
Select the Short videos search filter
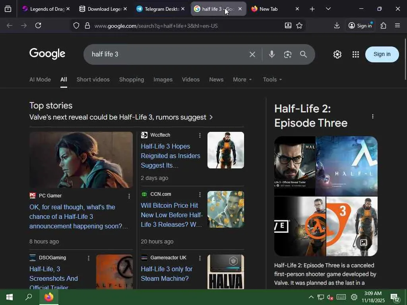(93, 79)
